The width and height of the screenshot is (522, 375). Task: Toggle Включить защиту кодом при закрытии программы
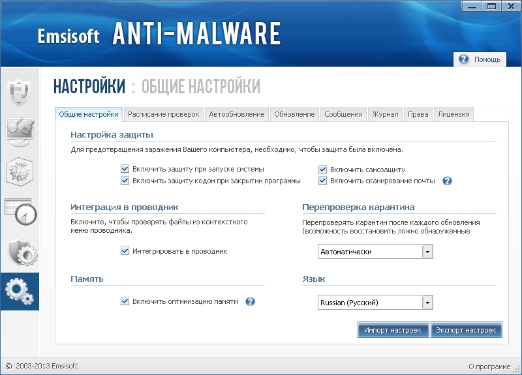(x=125, y=181)
